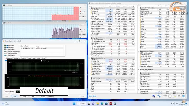Click the FPU icon next to Stress FPU
The height and width of the screenshot is (106, 189).
coord(5,47)
